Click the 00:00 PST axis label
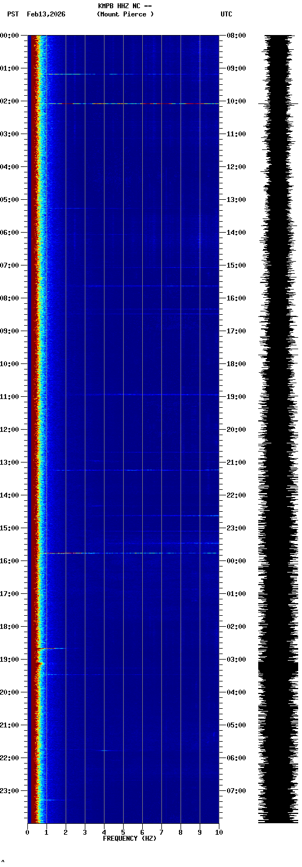The image size is (302, 867). pos(9,36)
